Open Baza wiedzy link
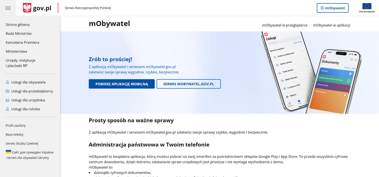Image resolution: width=379 pixels, height=177 pixels. (x=14, y=135)
